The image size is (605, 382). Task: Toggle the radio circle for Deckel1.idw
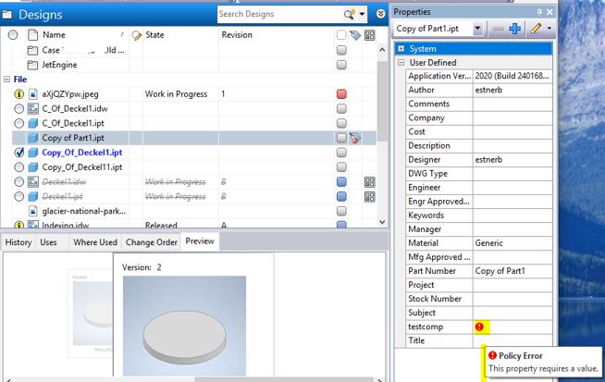[19, 181]
